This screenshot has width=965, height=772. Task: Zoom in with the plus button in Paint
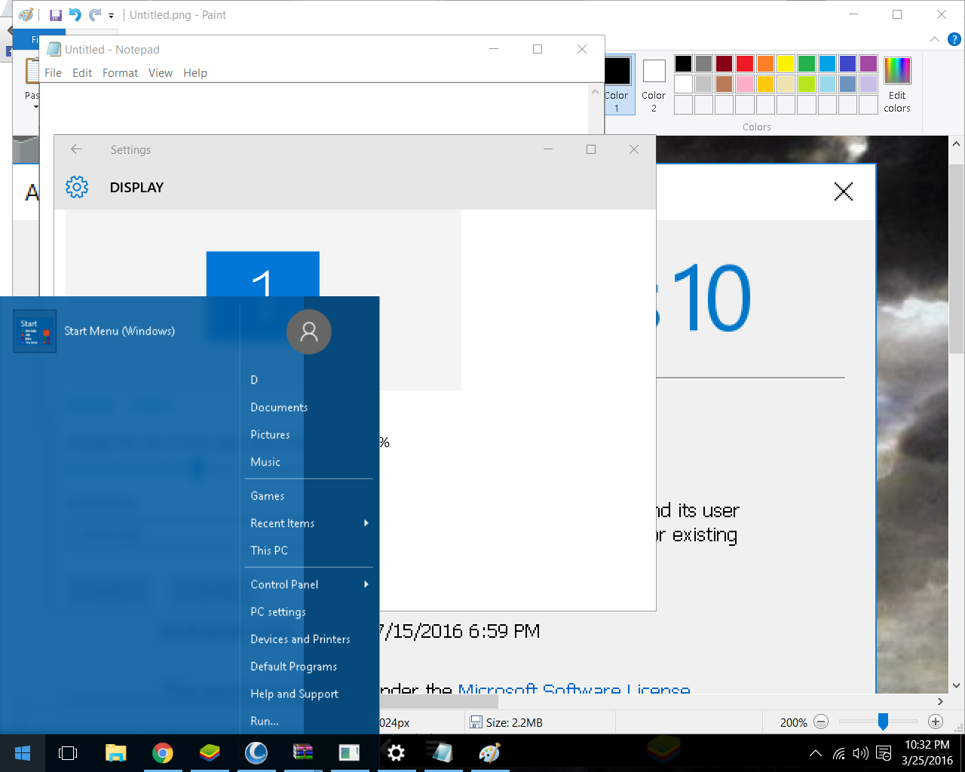point(936,721)
